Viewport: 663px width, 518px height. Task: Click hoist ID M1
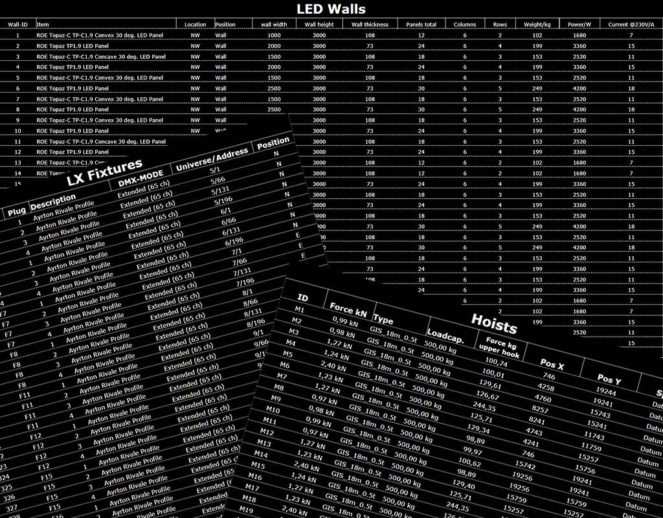[299, 310]
